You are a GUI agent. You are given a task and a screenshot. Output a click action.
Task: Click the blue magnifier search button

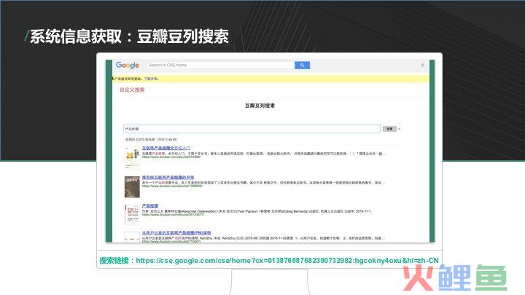(302, 66)
